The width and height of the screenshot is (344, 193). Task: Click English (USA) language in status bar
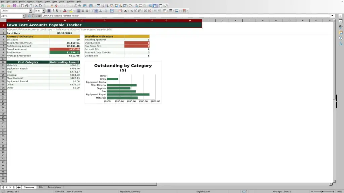pos(203,191)
